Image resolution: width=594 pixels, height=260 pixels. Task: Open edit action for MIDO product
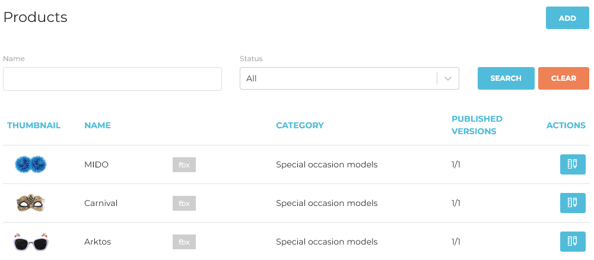(572, 164)
